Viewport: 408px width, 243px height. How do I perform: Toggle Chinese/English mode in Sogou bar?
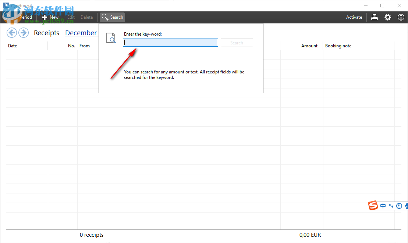[x=383, y=206]
